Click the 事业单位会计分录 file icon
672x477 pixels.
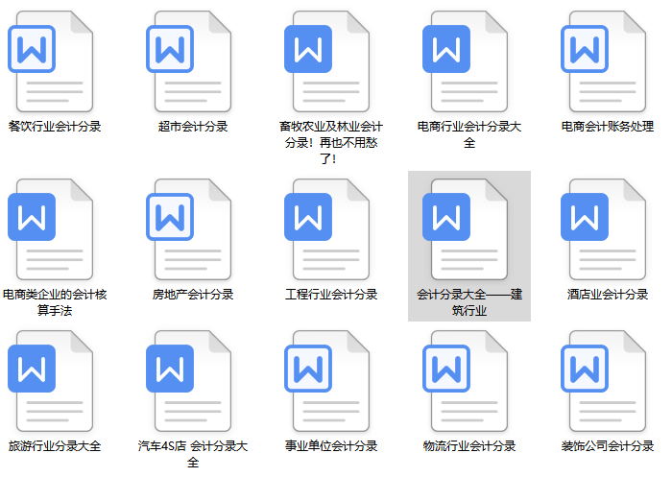327,381
